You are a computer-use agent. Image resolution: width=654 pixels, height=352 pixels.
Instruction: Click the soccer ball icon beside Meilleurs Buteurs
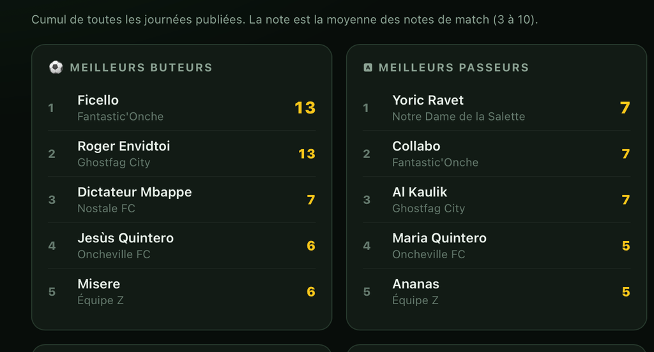[x=56, y=68]
